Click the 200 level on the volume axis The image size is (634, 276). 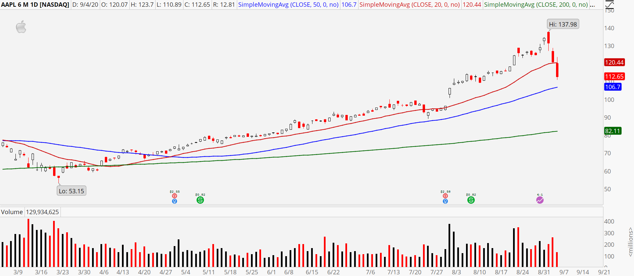click(x=609, y=245)
